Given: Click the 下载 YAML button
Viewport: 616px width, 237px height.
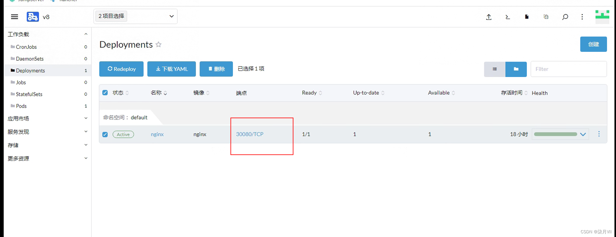Looking at the screenshot, I should tap(171, 69).
